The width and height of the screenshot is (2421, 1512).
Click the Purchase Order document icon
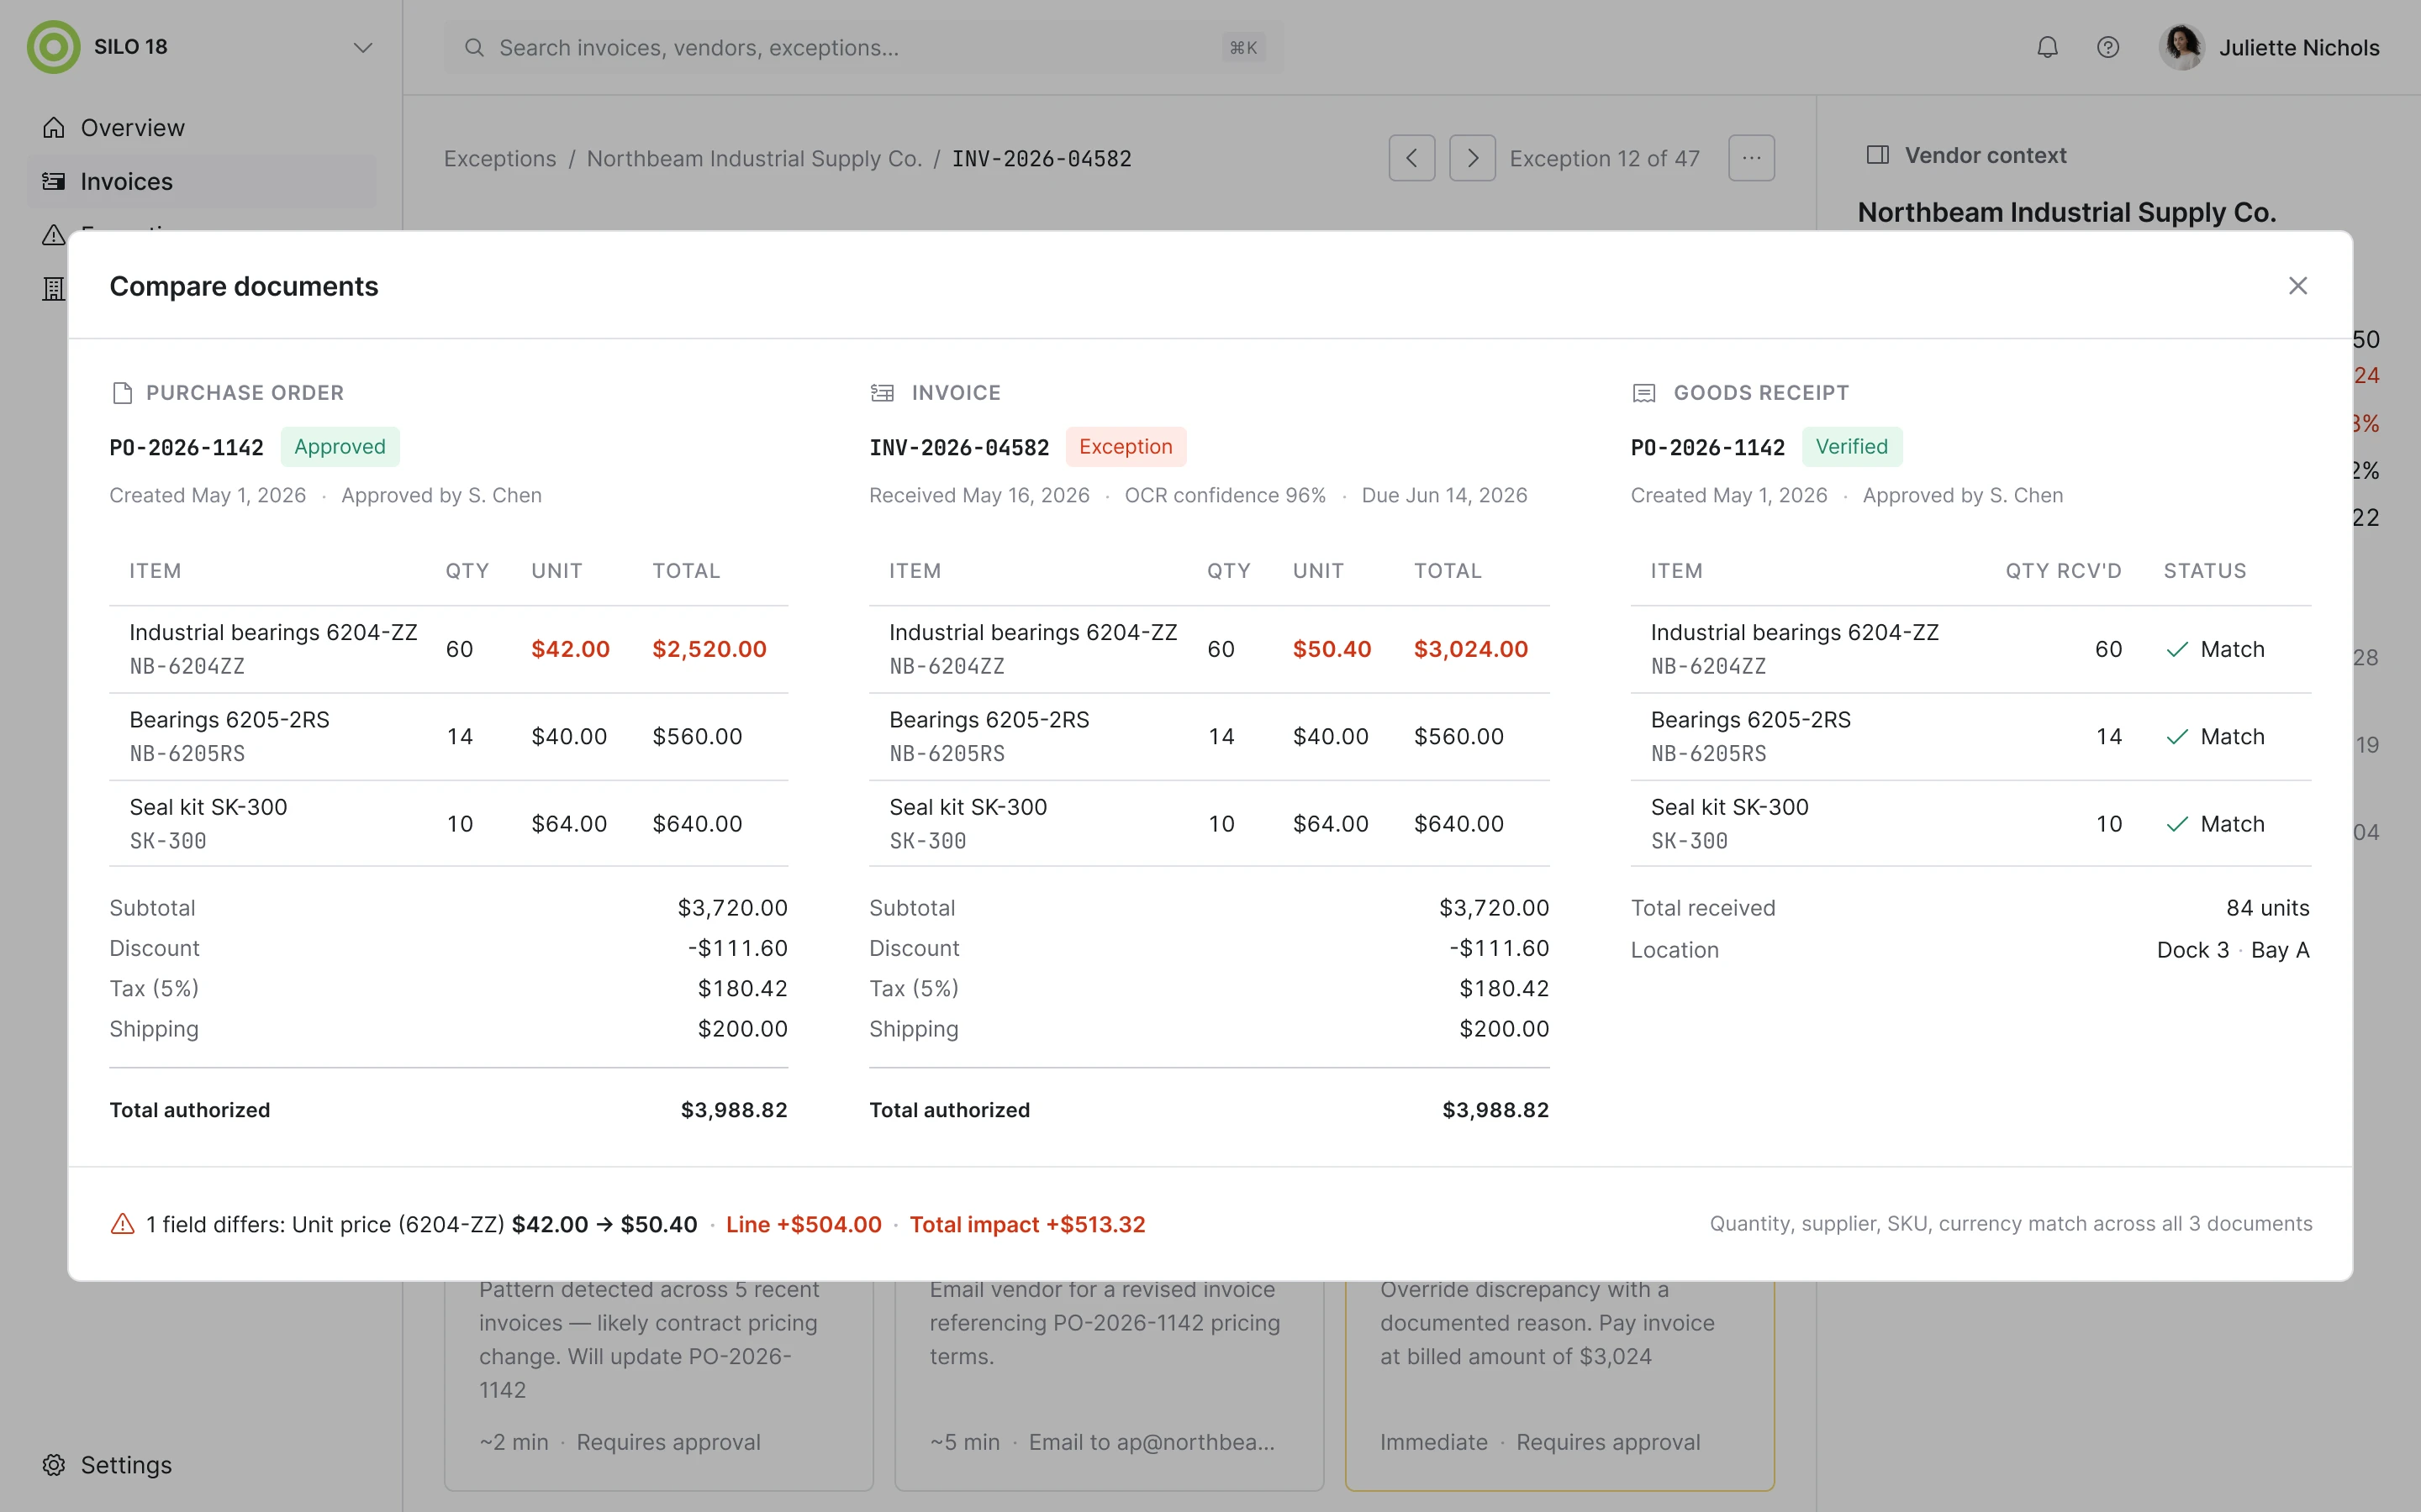click(122, 393)
